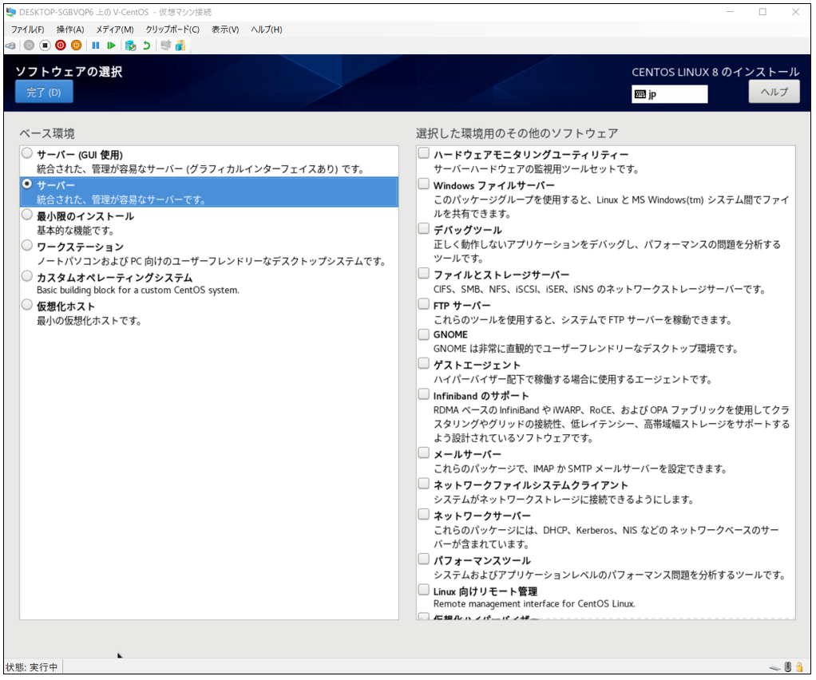This screenshot has width=816, height=680.
Task: Click the grayed-out enhanced session monitor icon
Action: click(x=165, y=45)
